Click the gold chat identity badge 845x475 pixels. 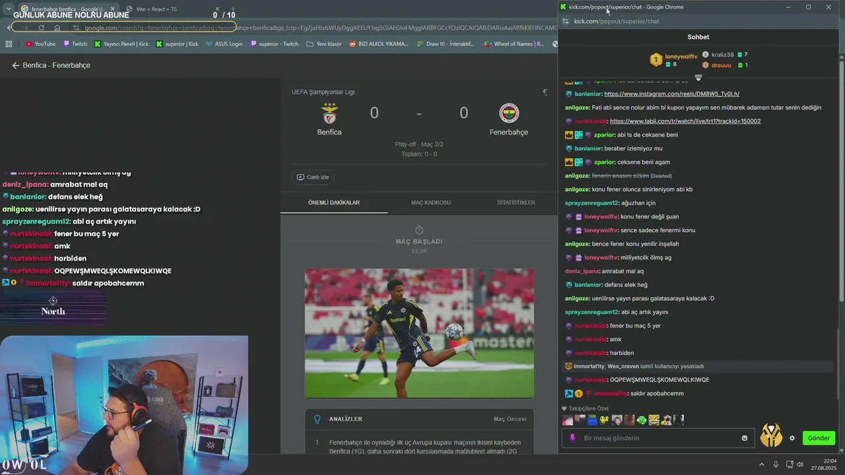coord(771,435)
